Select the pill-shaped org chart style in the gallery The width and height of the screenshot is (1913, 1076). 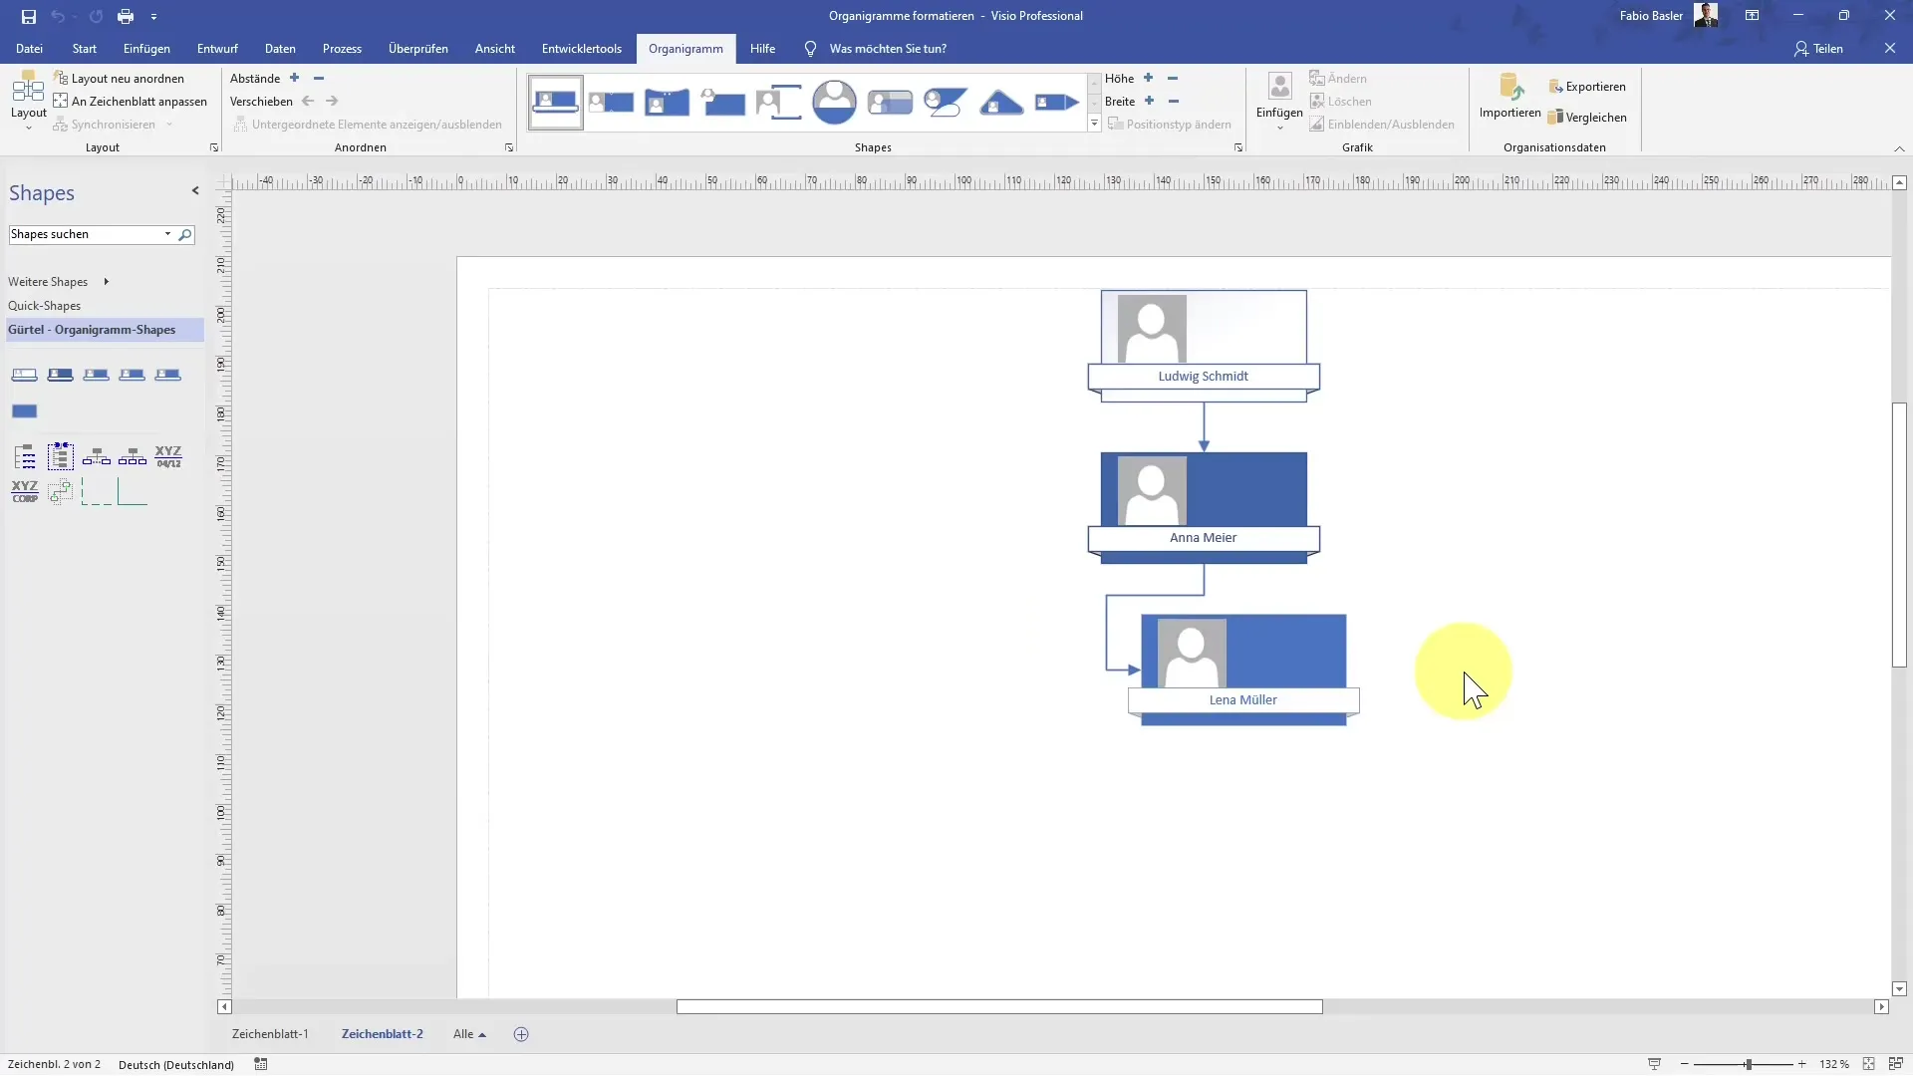click(890, 102)
